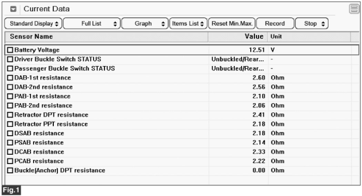Check the Buckle(Anchor) DPT resistance checkbox
This screenshot has height=196, width=362.
10,171
